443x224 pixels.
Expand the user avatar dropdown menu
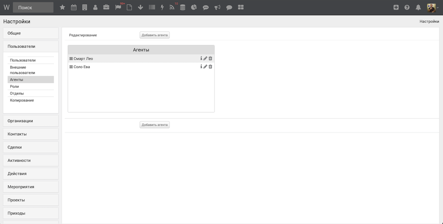433,7
